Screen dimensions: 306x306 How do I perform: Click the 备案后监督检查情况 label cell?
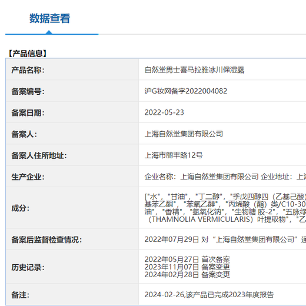72,240
